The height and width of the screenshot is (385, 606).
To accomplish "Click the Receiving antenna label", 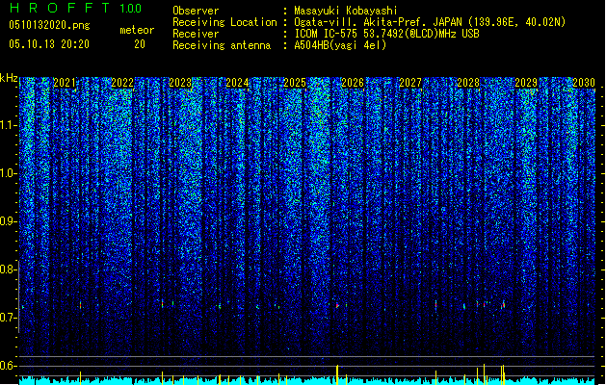I will pos(222,45).
